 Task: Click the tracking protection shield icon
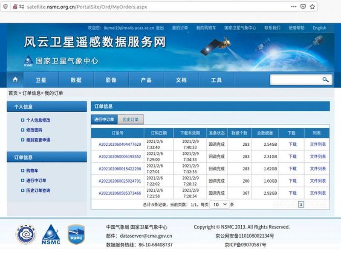6,7
